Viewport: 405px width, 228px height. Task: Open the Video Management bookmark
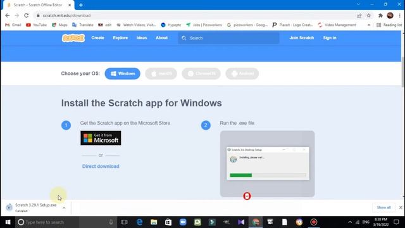click(337, 25)
